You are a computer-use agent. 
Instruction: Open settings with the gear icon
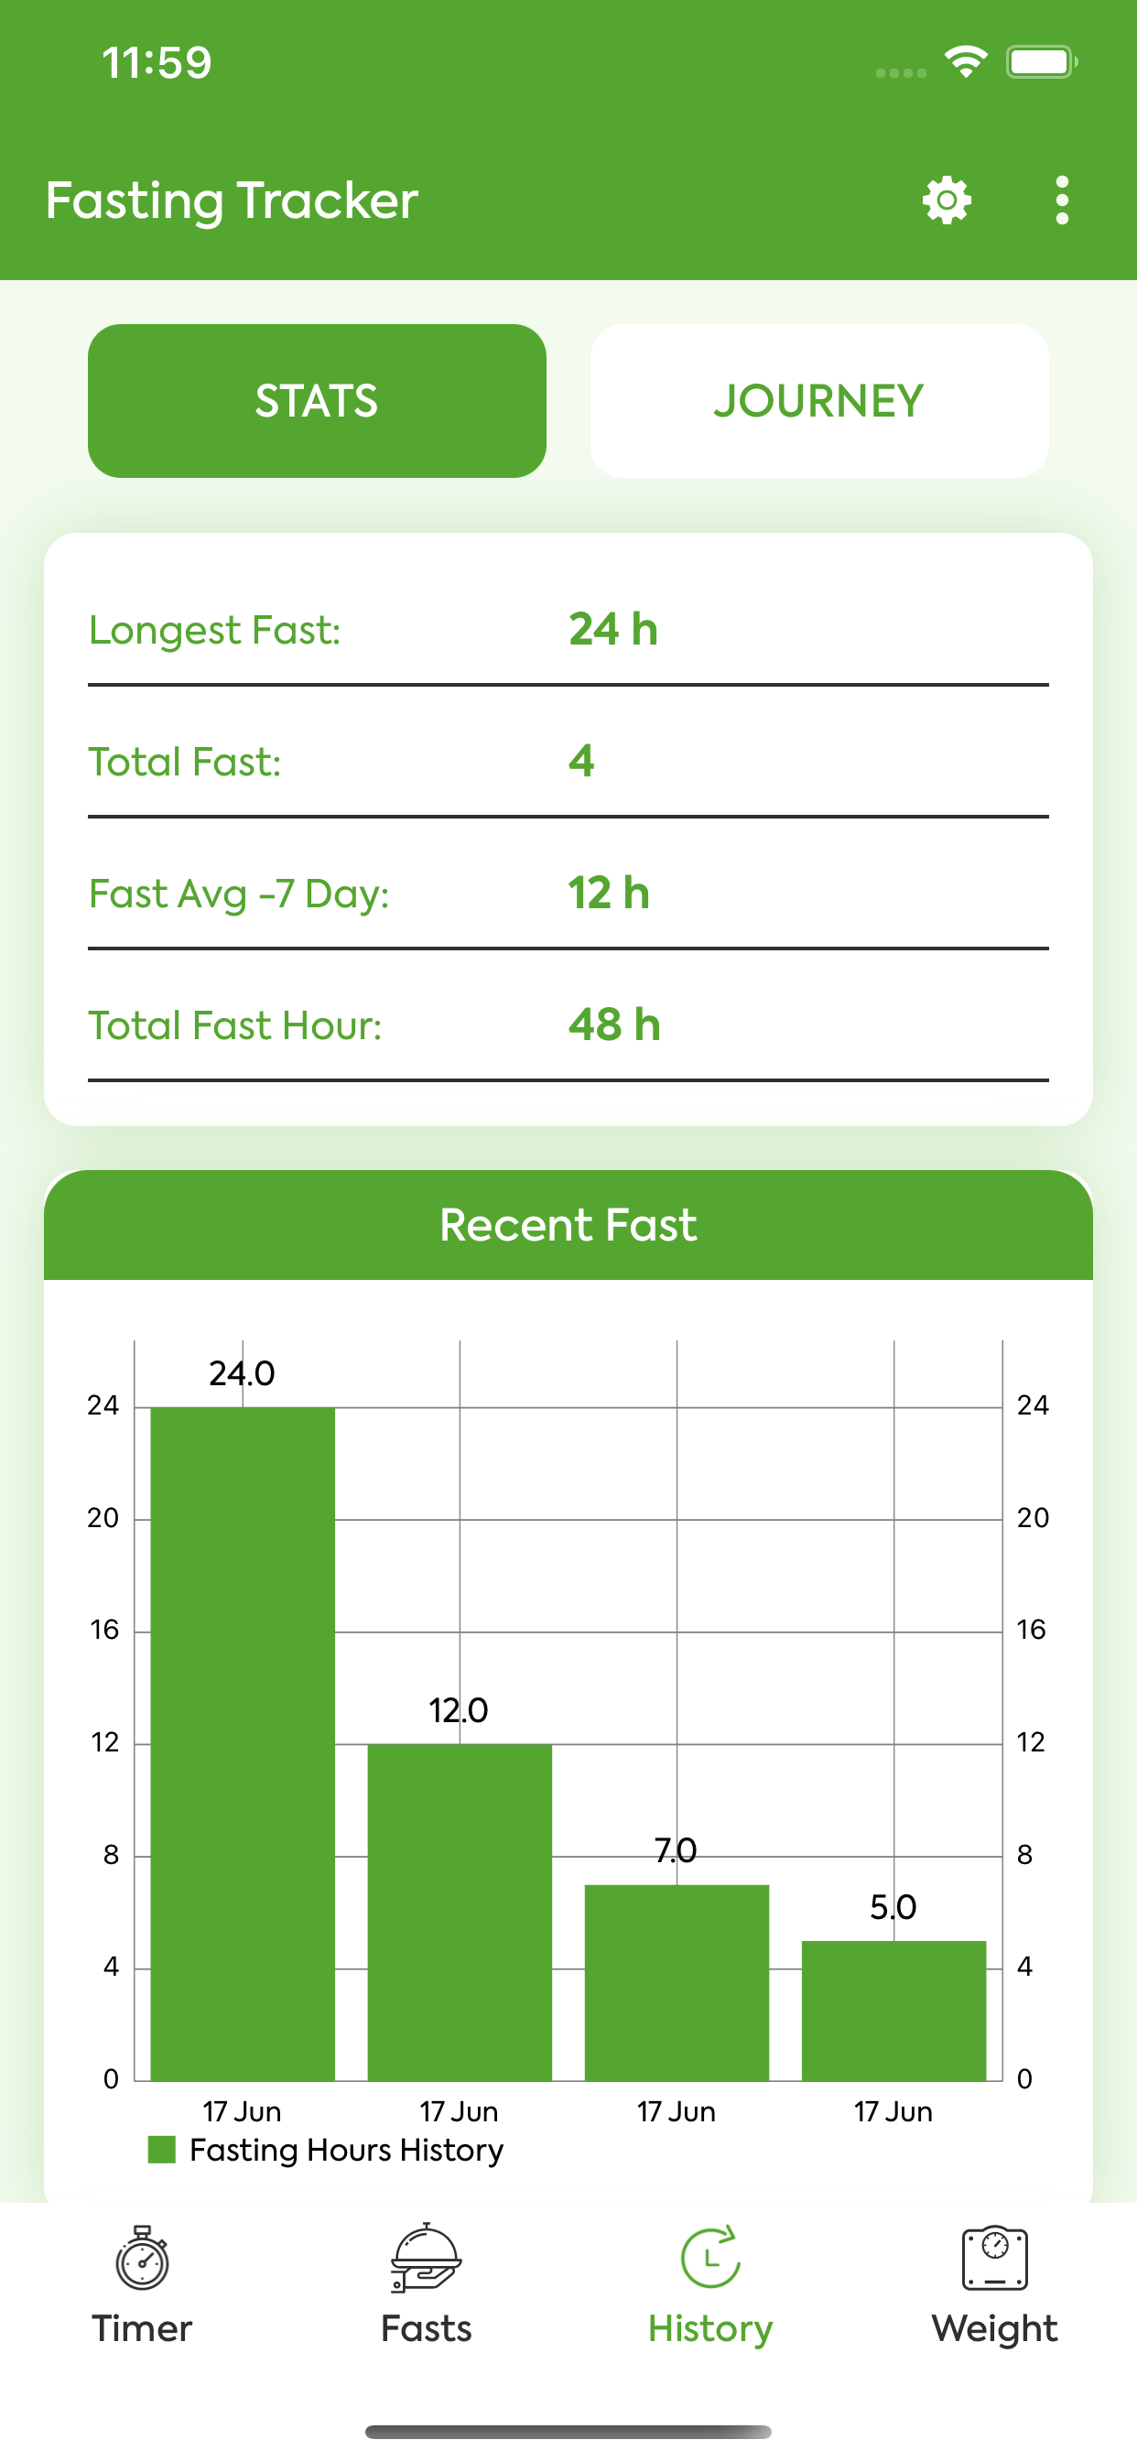946,201
